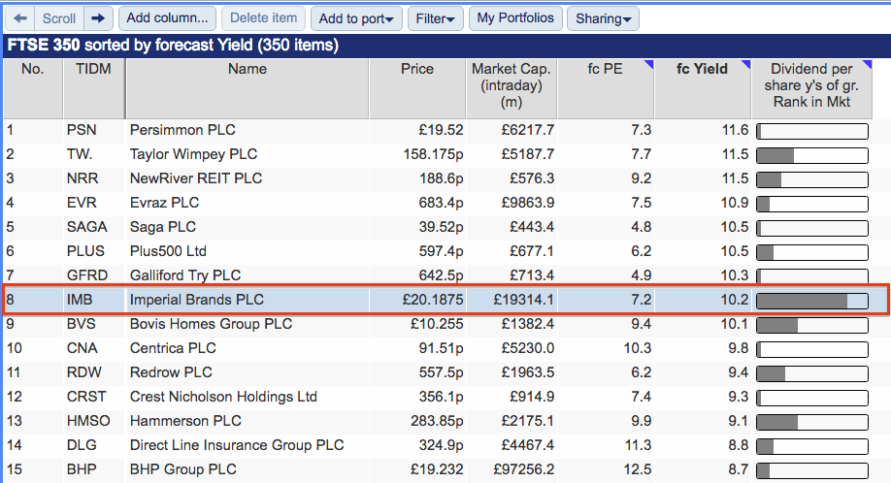Click Persimmon fc Yield value 11.6

tap(736, 130)
